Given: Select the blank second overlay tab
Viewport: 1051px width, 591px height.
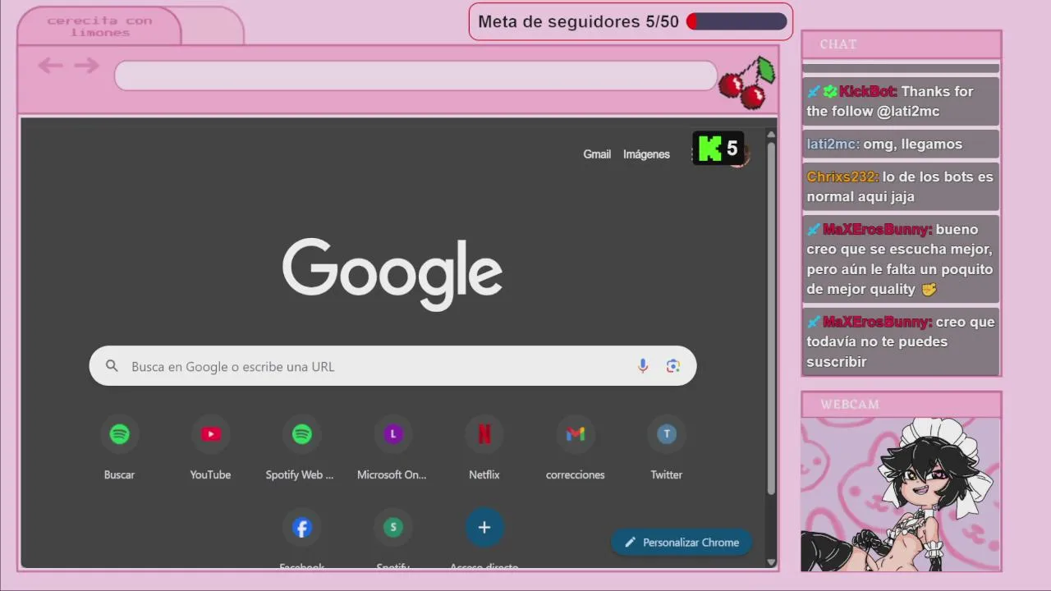Looking at the screenshot, I should pyautogui.click(x=213, y=26).
